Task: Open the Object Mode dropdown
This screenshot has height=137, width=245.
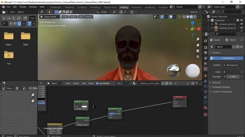Action: click(x=50, y=17)
